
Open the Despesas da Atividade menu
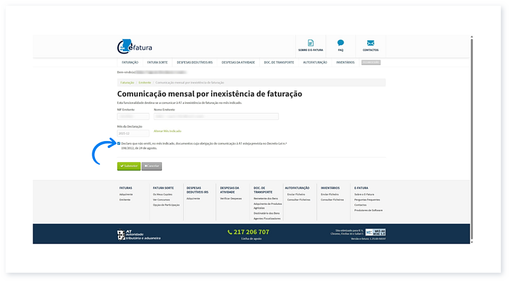(238, 63)
